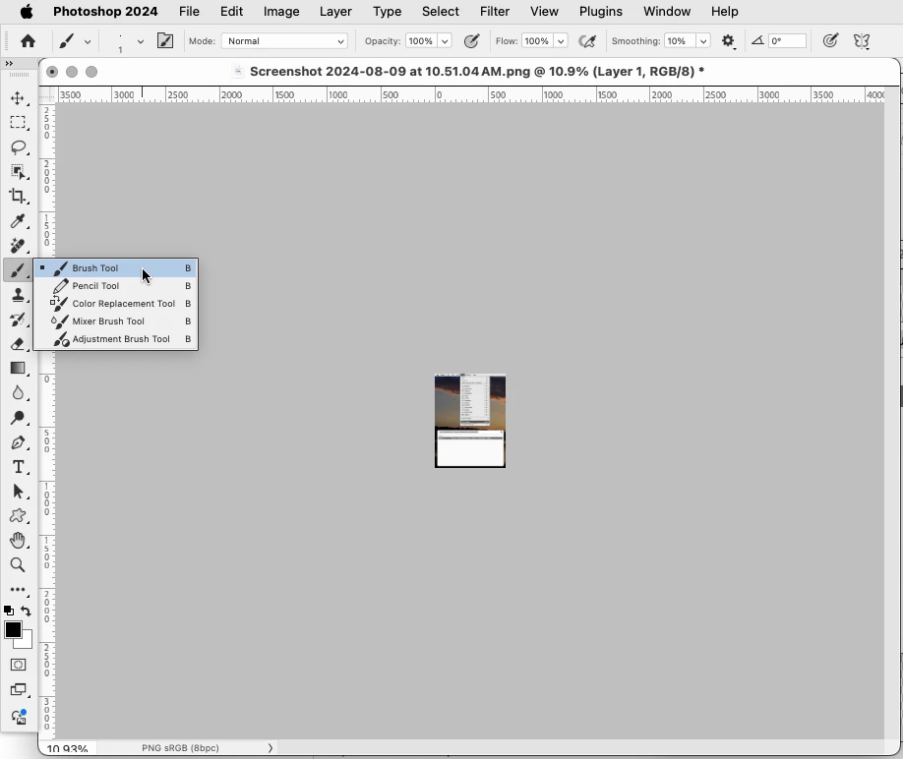This screenshot has width=903, height=759.
Task: Click the Home button in options bar
Action: coord(28,41)
